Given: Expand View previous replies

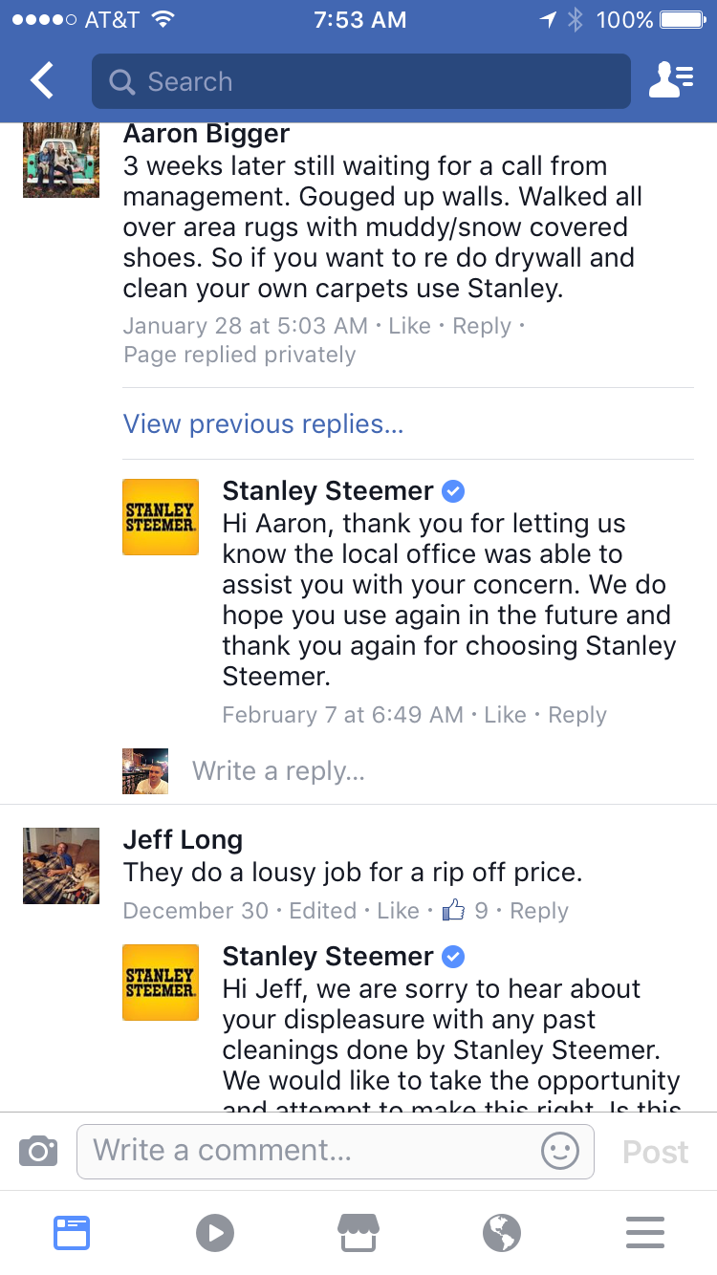Looking at the screenshot, I should (x=263, y=423).
